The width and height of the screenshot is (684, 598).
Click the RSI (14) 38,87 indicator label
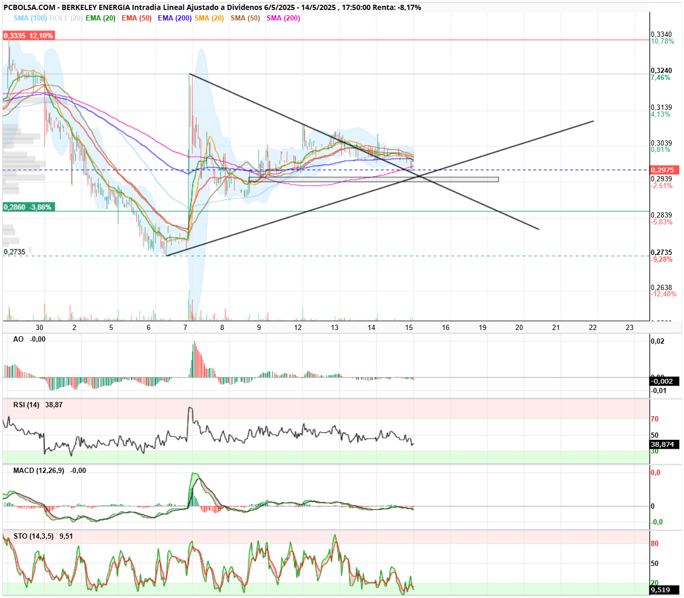(38, 405)
